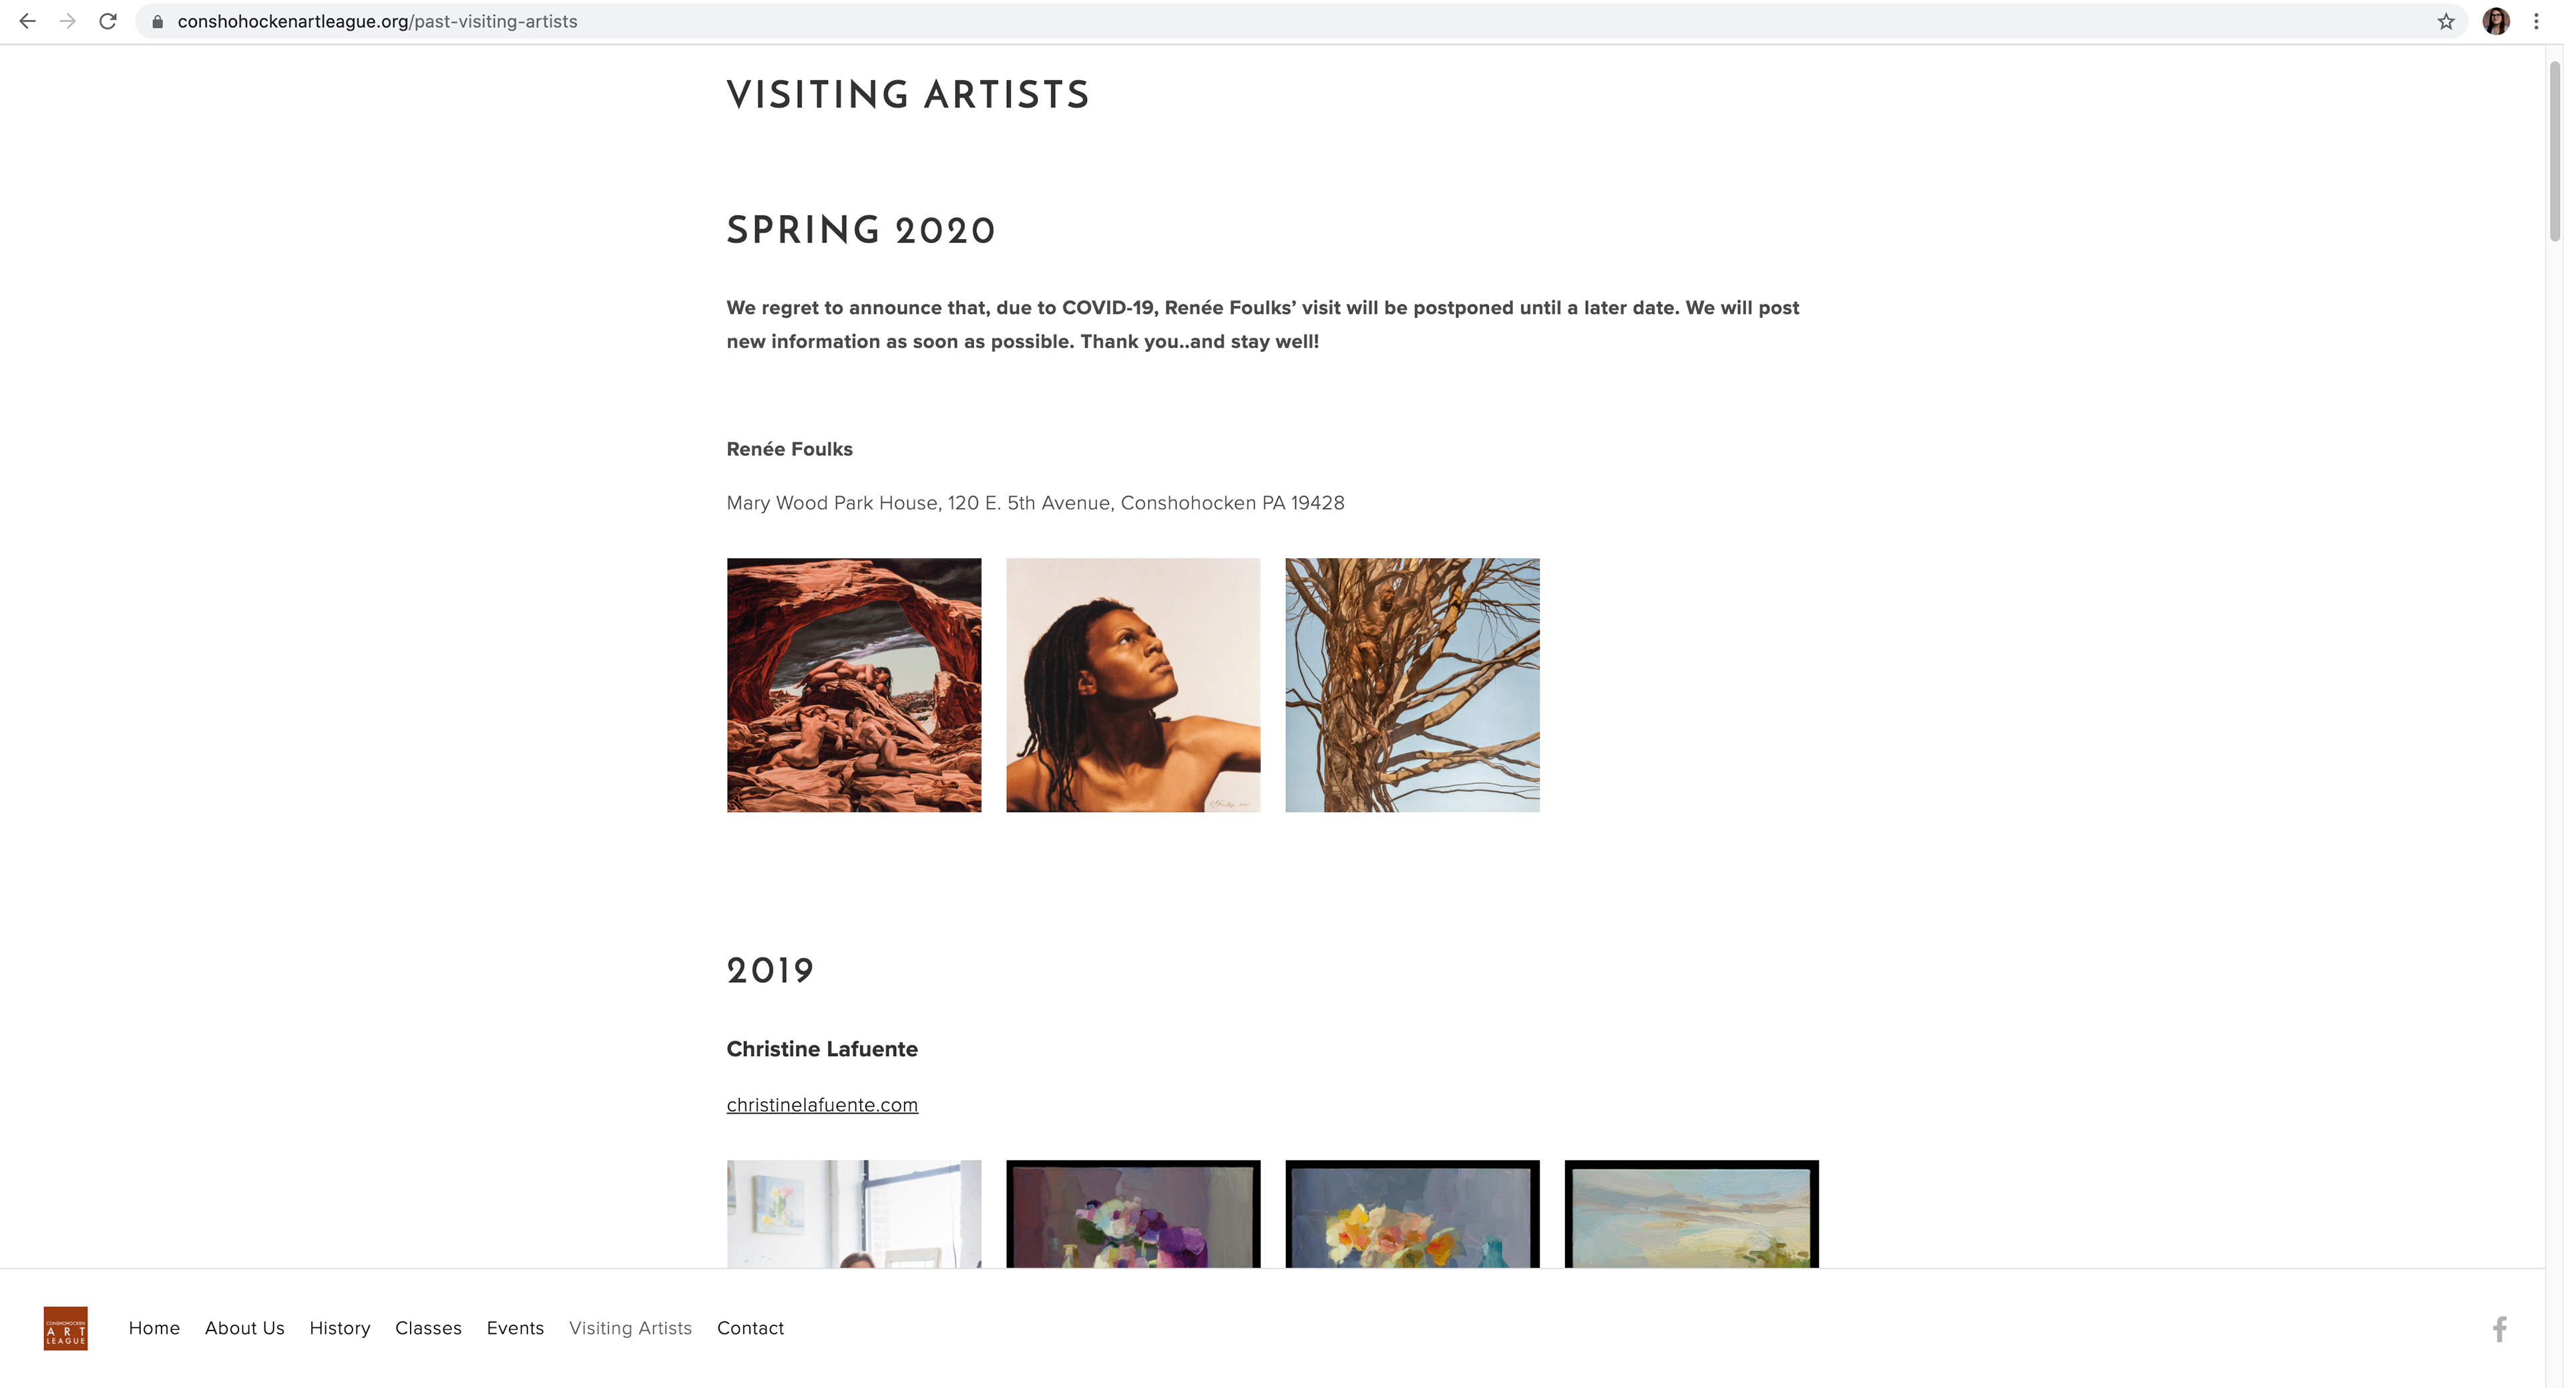The image size is (2564, 1388).
Task: Reload the current page
Action: pyautogui.click(x=108, y=21)
